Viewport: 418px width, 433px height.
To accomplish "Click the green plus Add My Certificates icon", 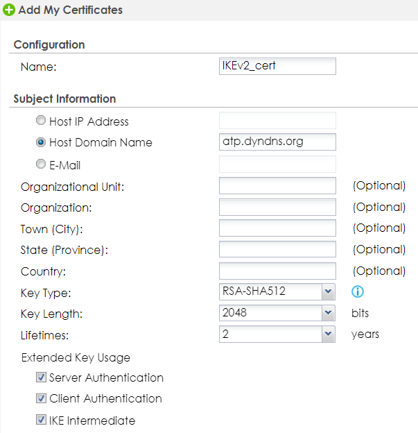I will (x=9, y=10).
